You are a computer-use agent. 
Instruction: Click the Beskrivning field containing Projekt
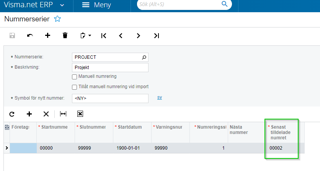(x=110, y=68)
